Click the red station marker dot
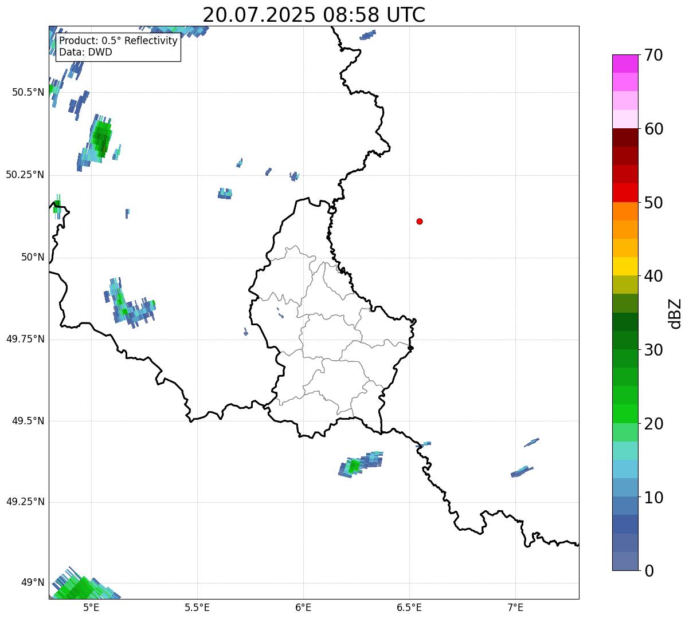Image resolution: width=689 pixels, height=619 pixels. click(x=420, y=221)
